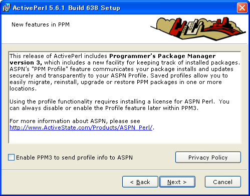
Task: Click the installer icon in title bar
Action: (7, 7)
